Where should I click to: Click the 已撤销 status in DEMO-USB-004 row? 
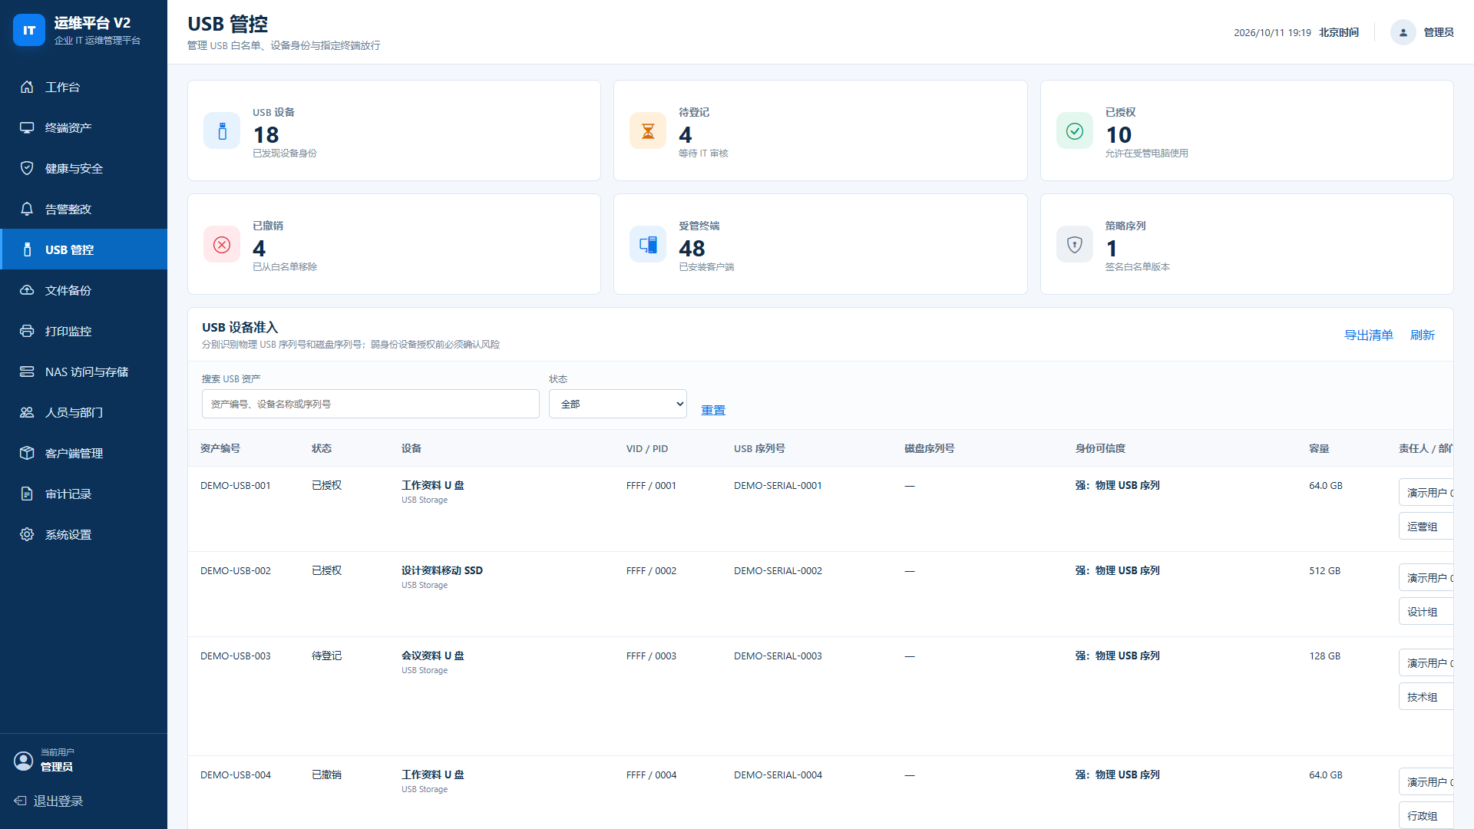point(326,775)
